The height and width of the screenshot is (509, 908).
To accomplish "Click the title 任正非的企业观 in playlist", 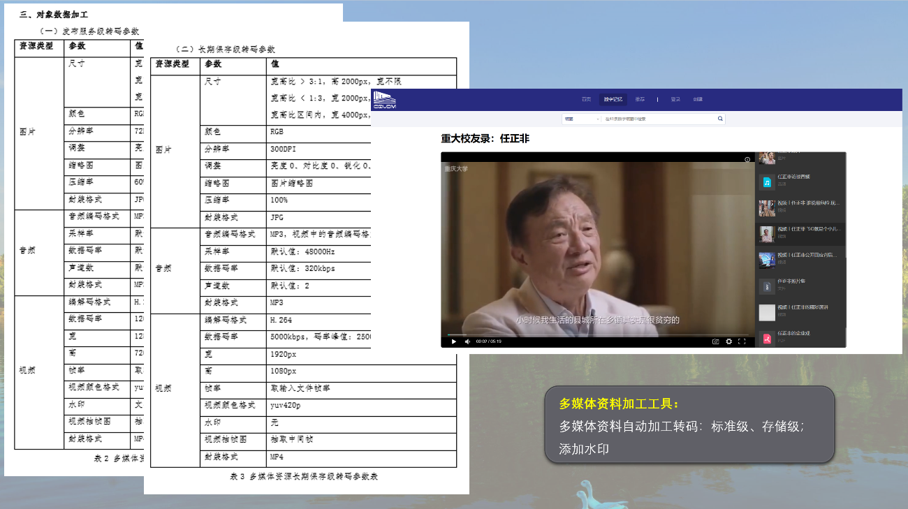I will [x=794, y=333].
